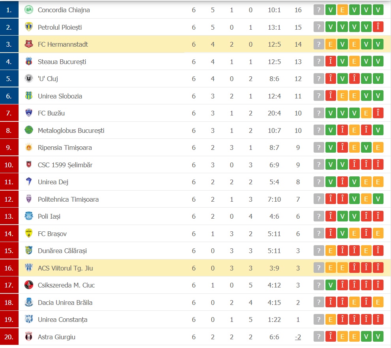
Task: Click the Petrolul Ploiești club logo
Action: coord(29,27)
